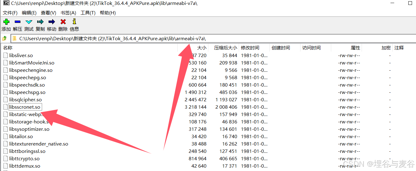Click the file icon of libtexturerender_native.so
The height and width of the screenshot is (171, 416).
click(x=6, y=144)
